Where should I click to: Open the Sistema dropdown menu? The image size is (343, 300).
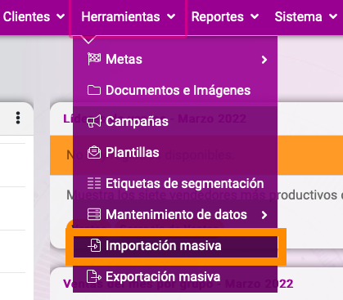click(x=306, y=16)
